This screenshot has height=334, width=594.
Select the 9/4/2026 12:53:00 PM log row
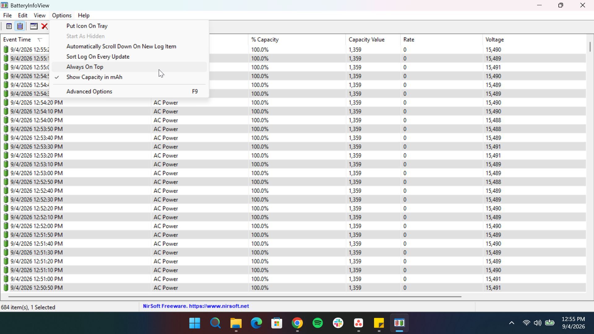tap(293, 173)
